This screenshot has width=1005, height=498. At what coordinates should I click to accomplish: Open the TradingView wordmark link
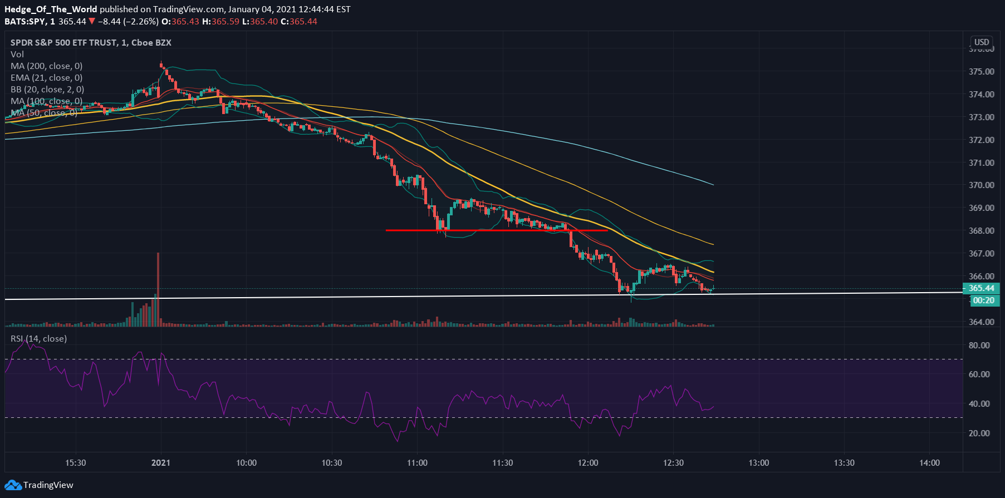click(48, 485)
